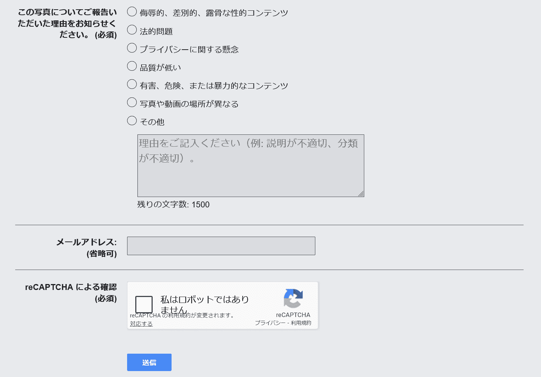
Task: Pick the 品質が低い radio button
Action: click(132, 66)
